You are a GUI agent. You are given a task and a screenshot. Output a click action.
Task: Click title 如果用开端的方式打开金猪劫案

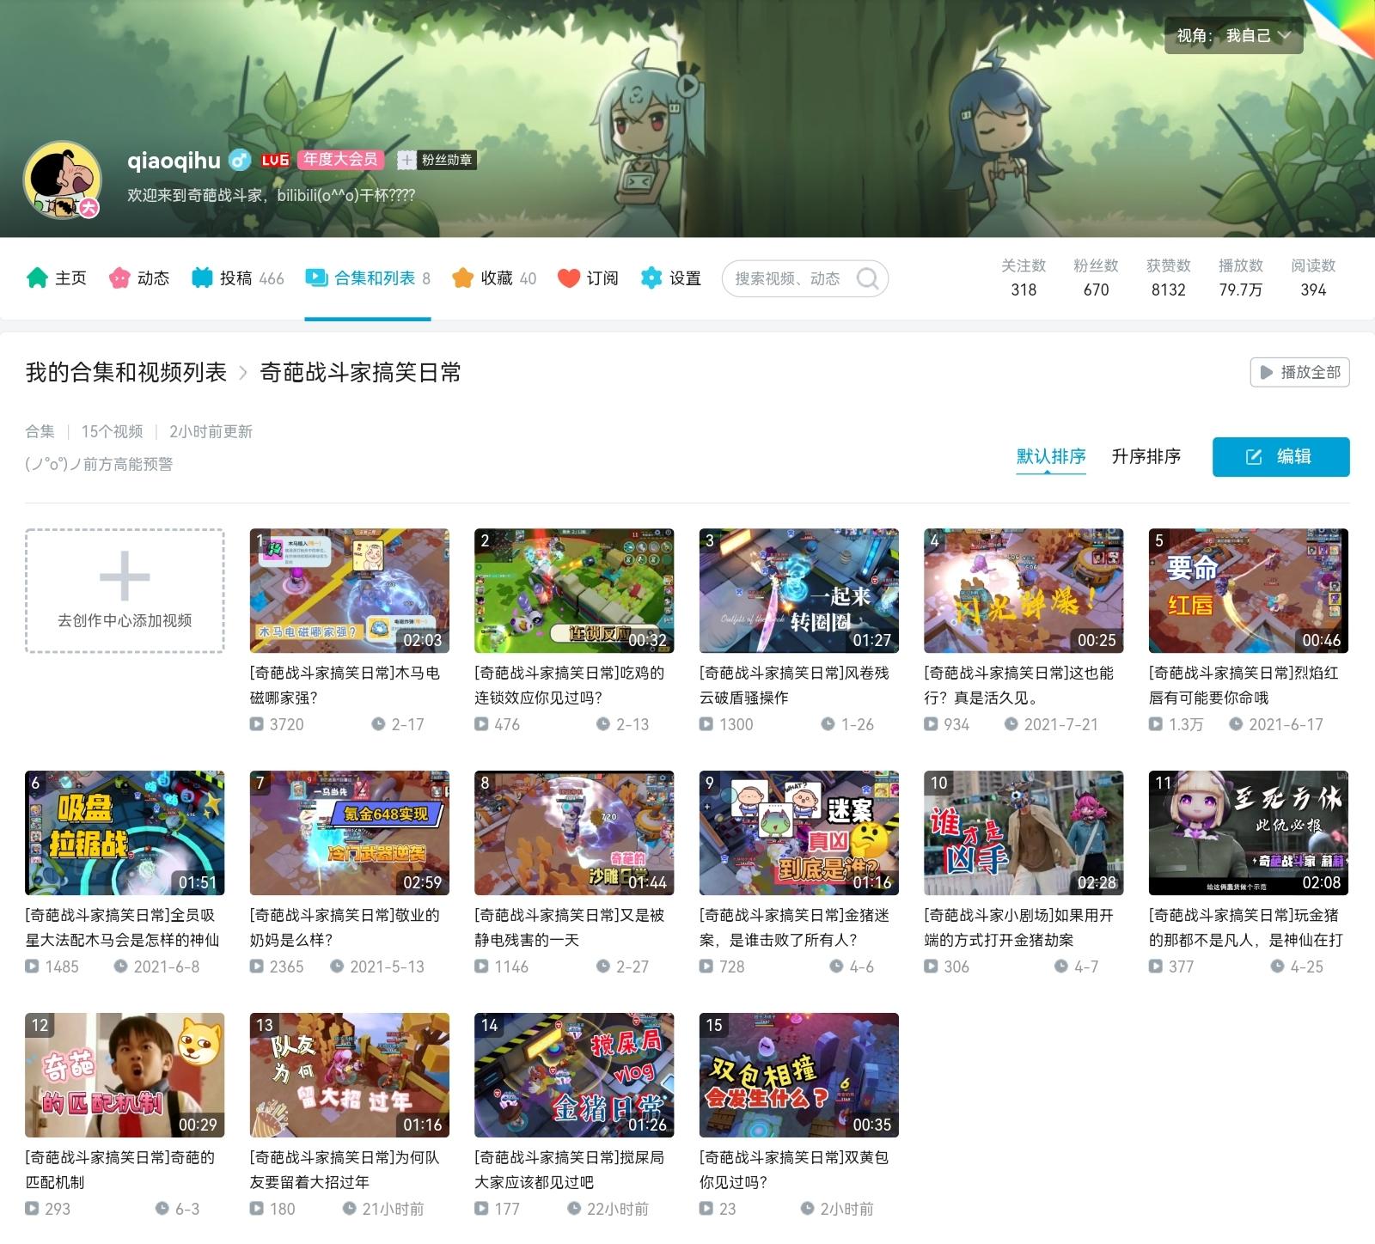tap(1019, 927)
